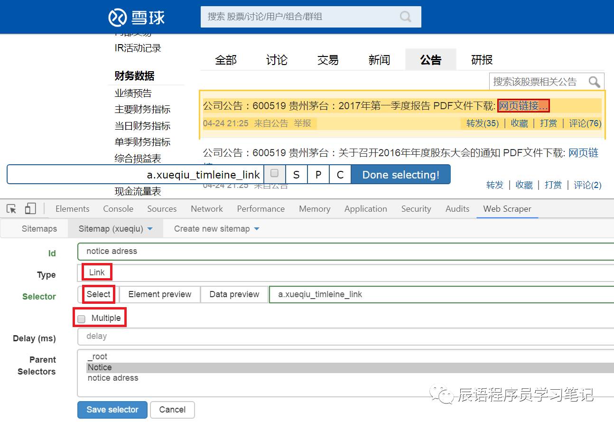Image resolution: width=614 pixels, height=422 pixels.
Task: Select the Web Scraper tab
Action: (507, 209)
